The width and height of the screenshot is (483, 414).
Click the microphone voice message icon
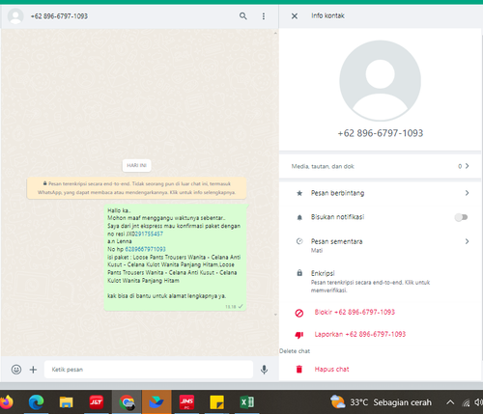pos(264,370)
